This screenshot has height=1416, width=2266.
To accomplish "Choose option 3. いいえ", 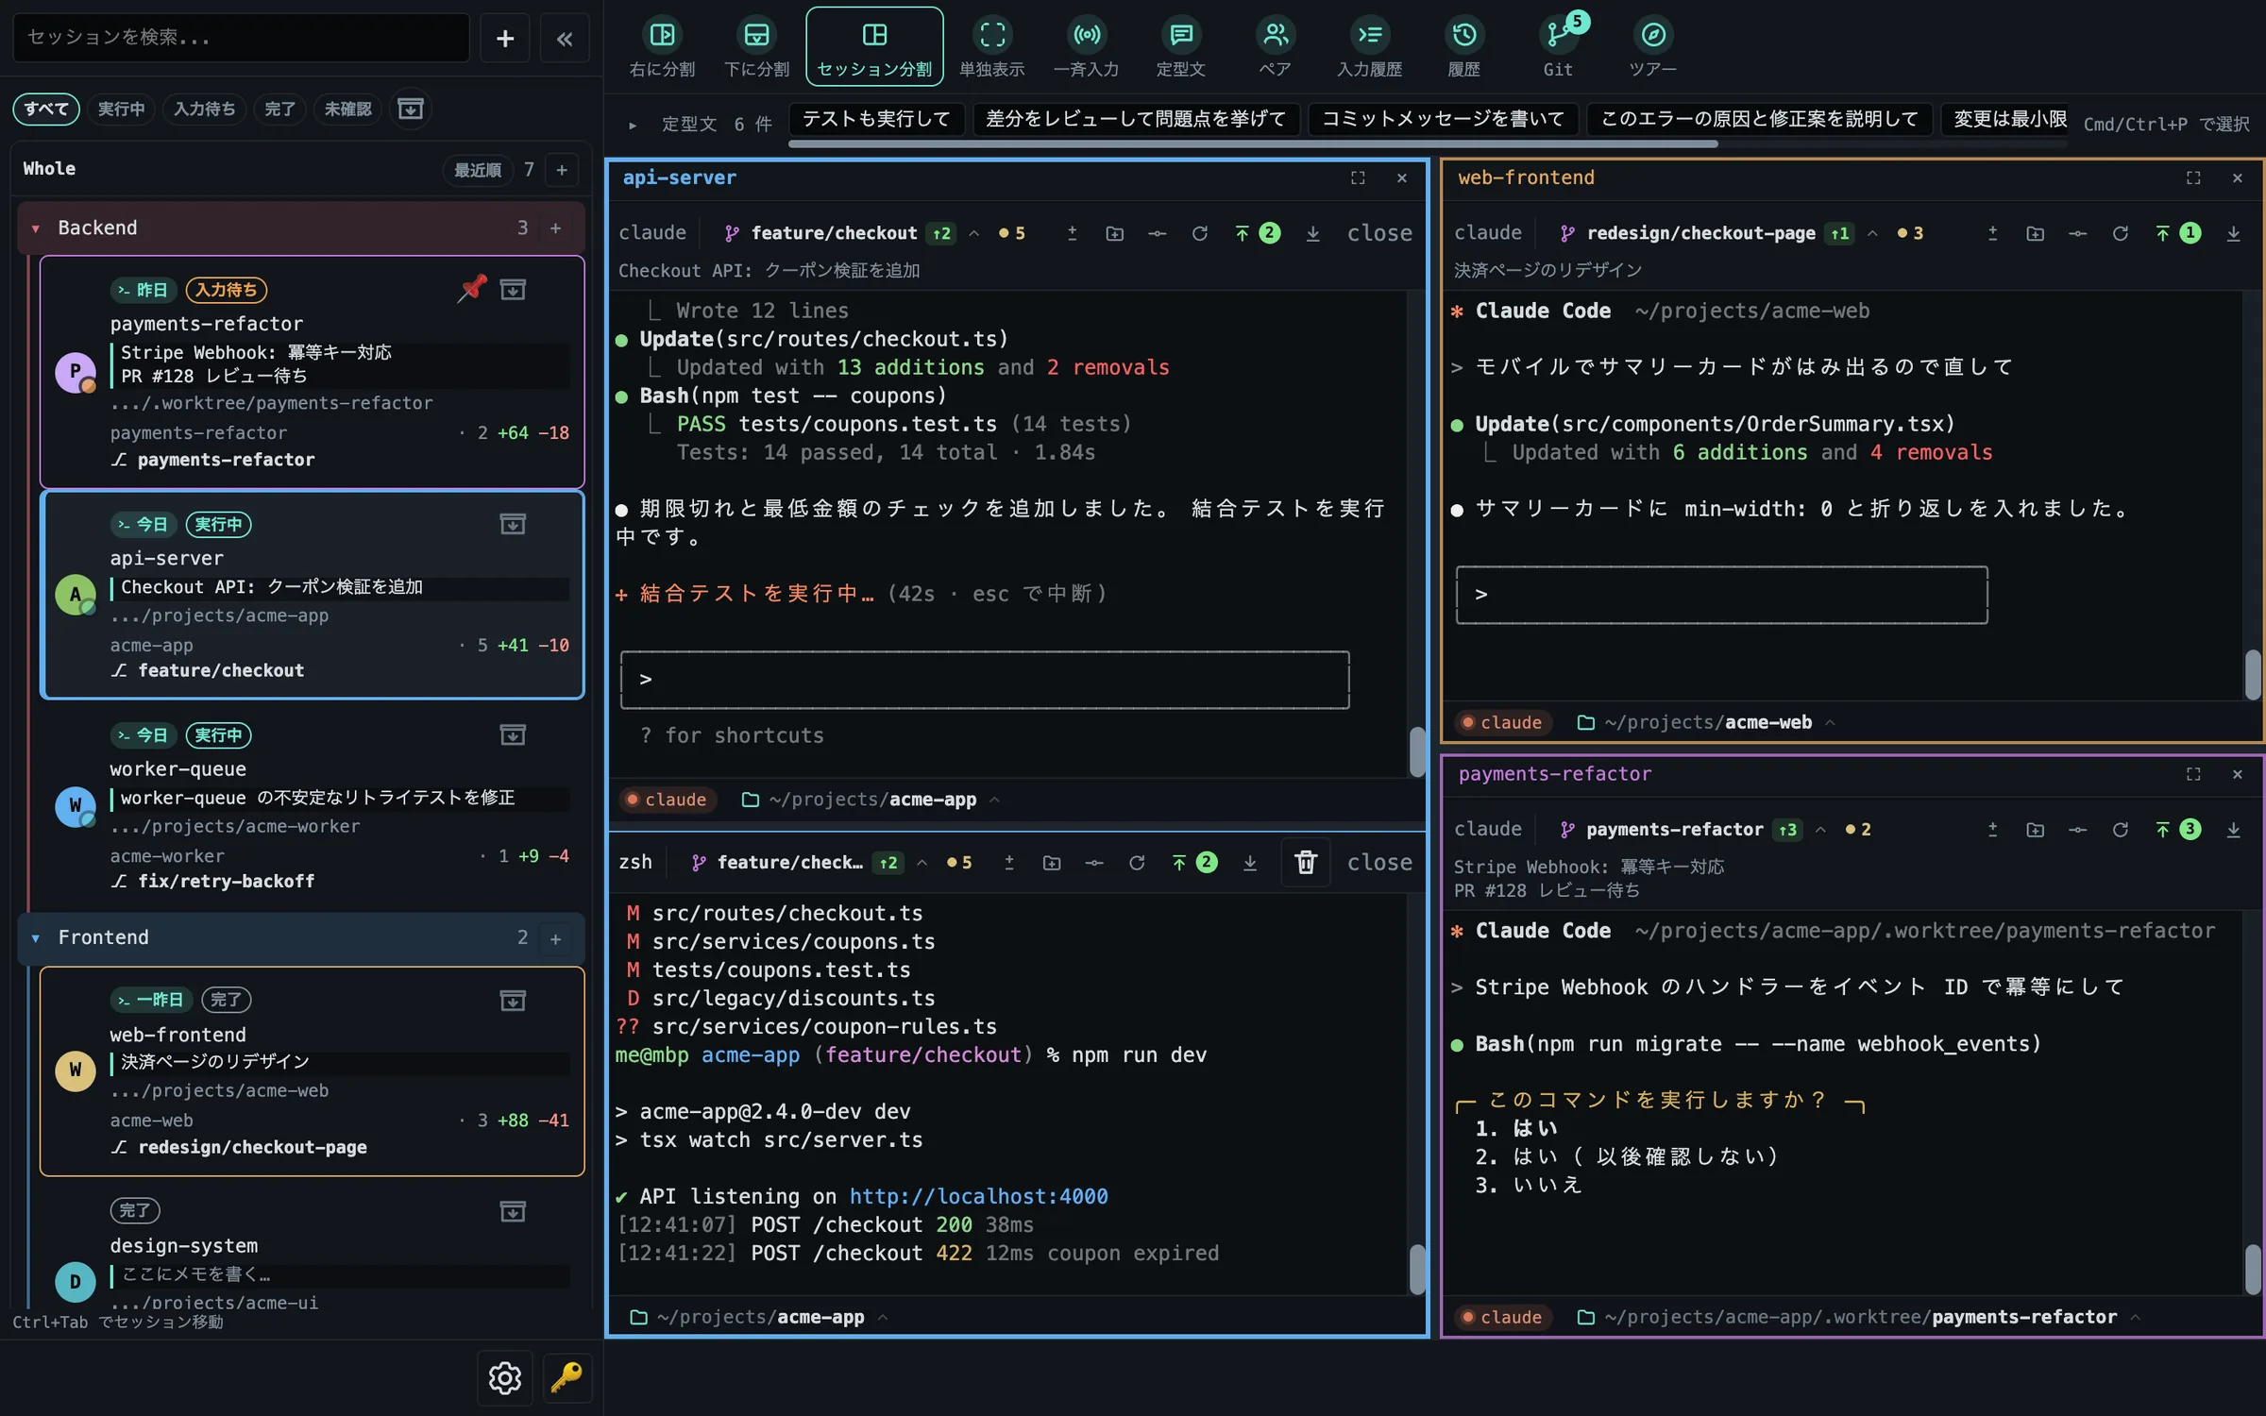I will coord(1529,1185).
